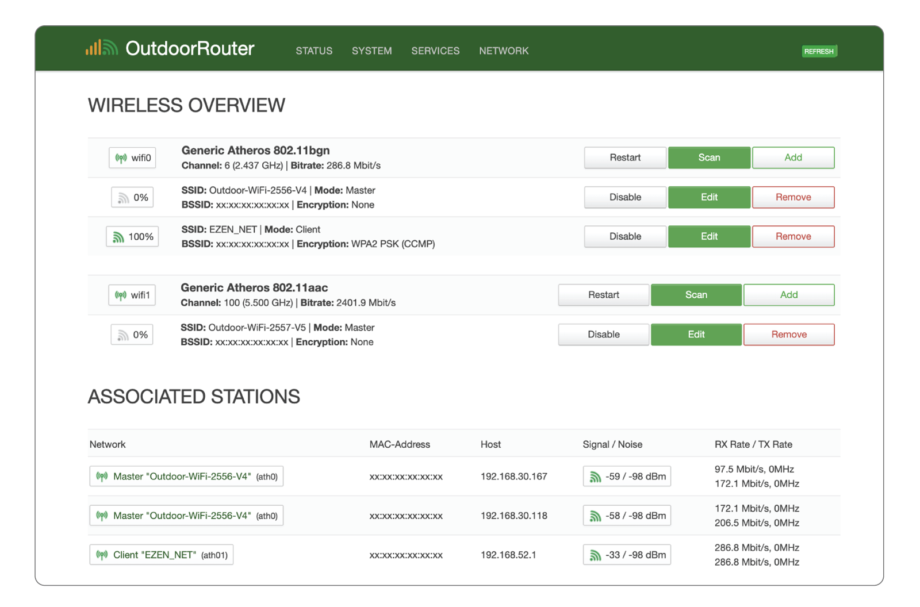The width and height of the screenshot is (920, 607).
Task: Click the 100% signal strength icon for EZEN_NET
Action: pos(118,237)
